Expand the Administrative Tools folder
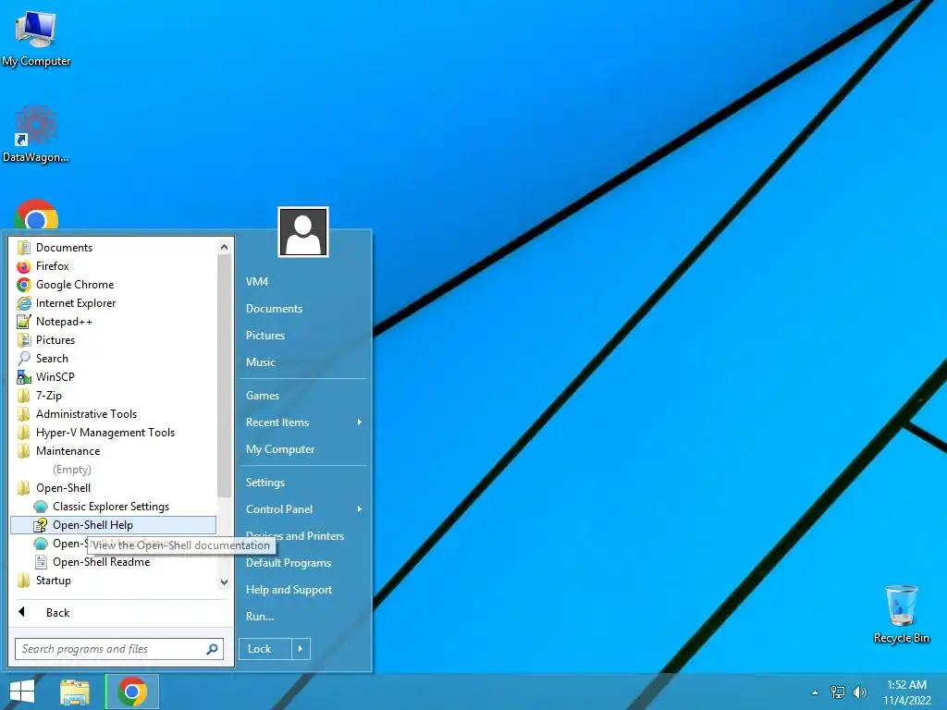This screenshot has height=710, width=947. coord(114,414)
